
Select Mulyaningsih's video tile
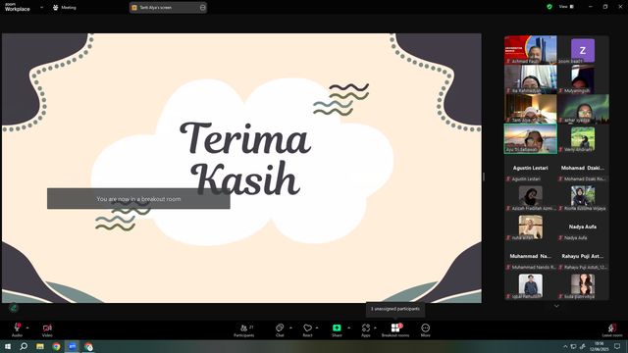583,79
